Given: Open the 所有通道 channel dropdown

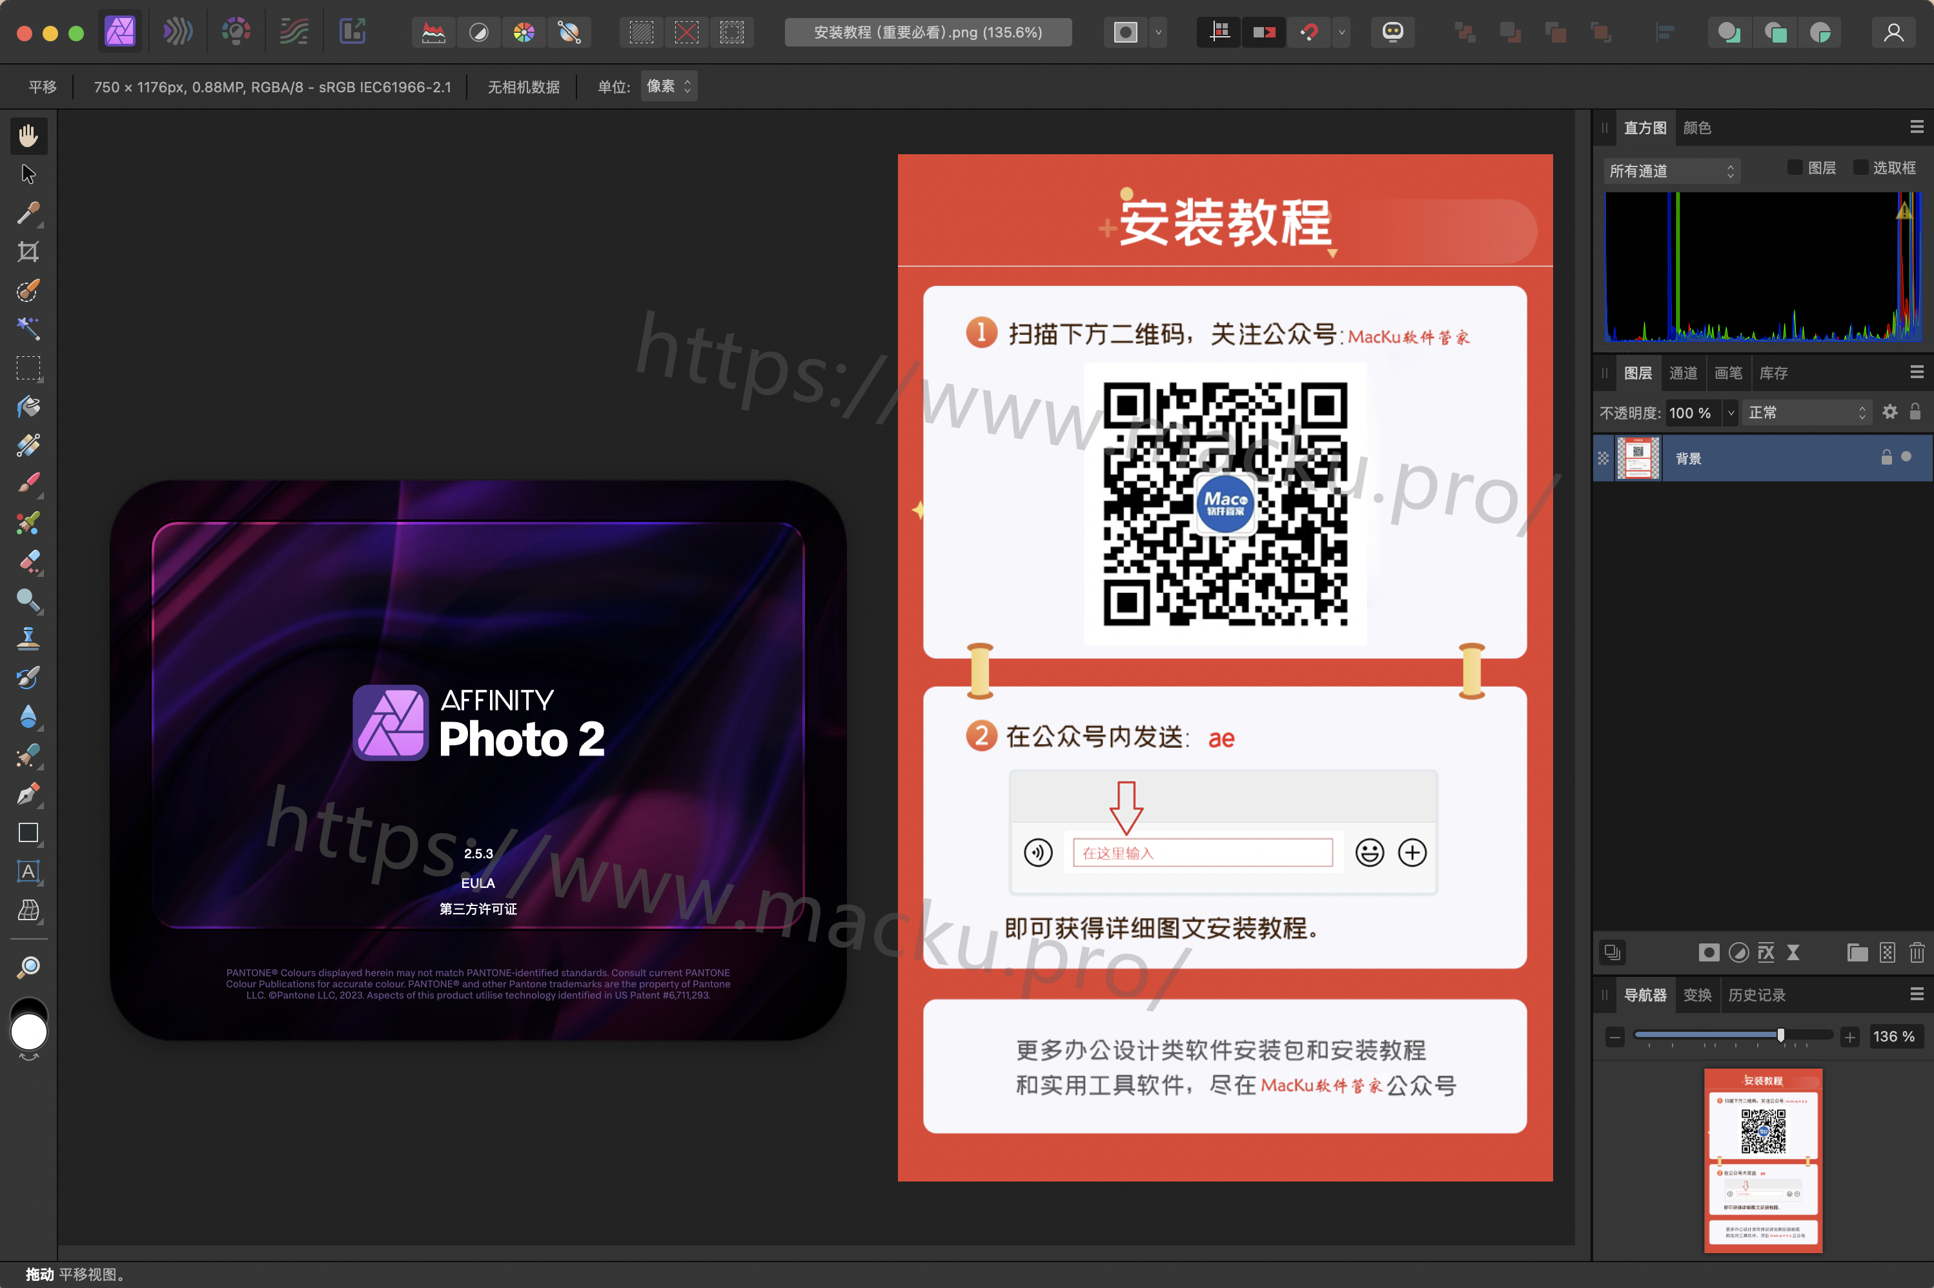Looking at the screenshot, I should [1672, 171].
